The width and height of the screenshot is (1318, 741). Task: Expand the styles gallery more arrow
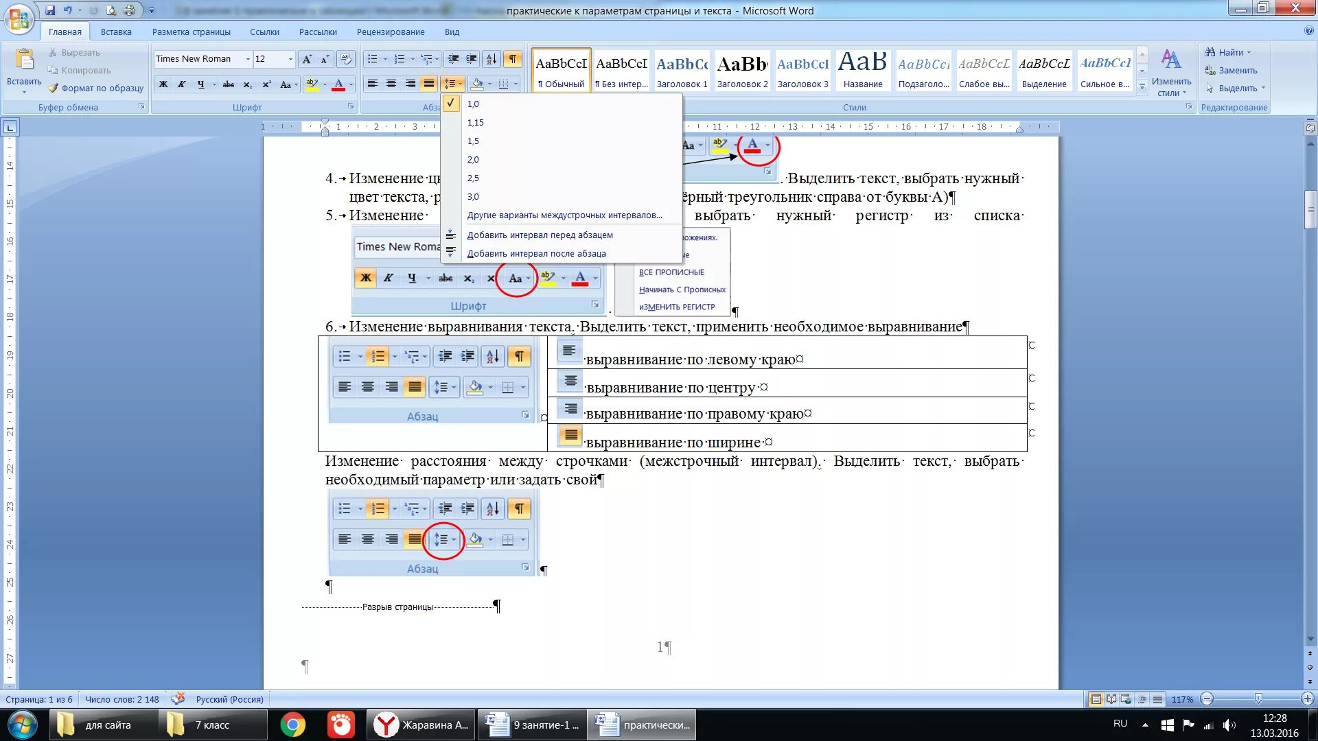(1142, 86)
